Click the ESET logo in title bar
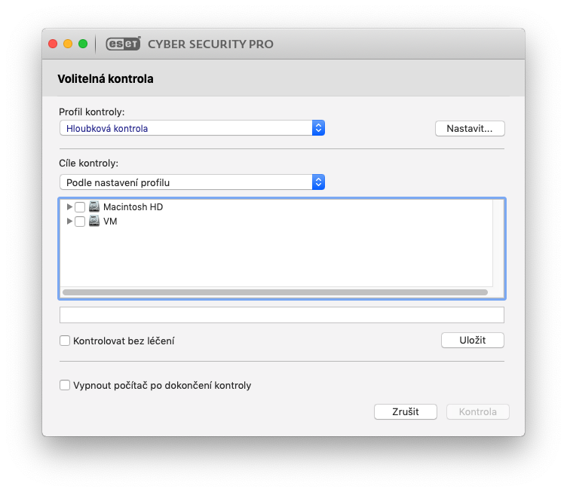The image size is (567, 492). [x=123, y=44]
